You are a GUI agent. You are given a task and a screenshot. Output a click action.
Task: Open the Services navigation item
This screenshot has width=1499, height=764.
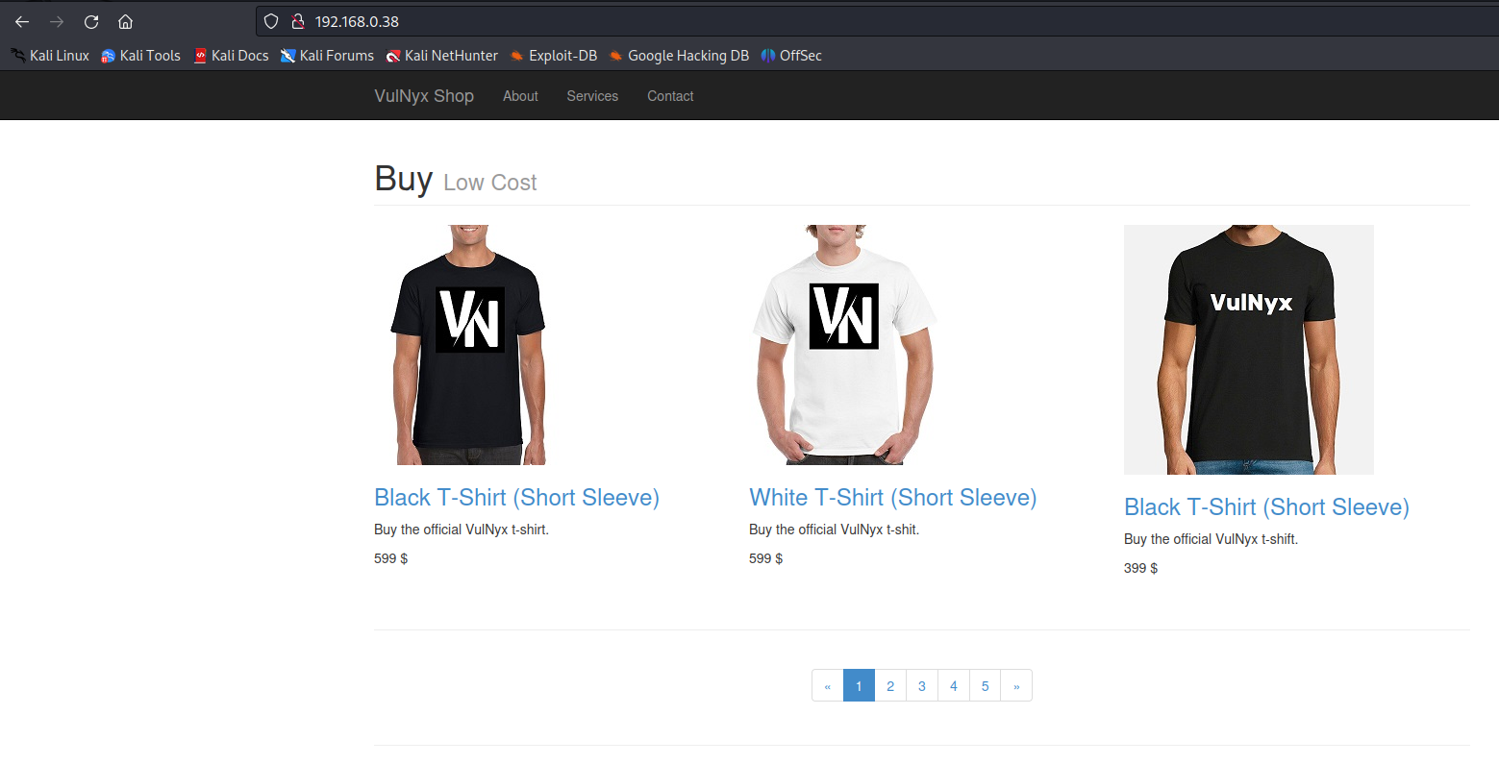(x=592, y=96)
